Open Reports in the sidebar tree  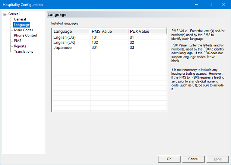(x=20, y=46)
